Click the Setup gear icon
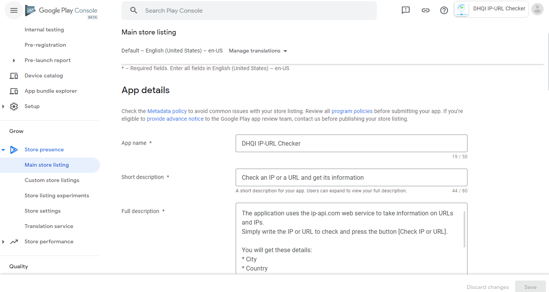 (14, 107)
